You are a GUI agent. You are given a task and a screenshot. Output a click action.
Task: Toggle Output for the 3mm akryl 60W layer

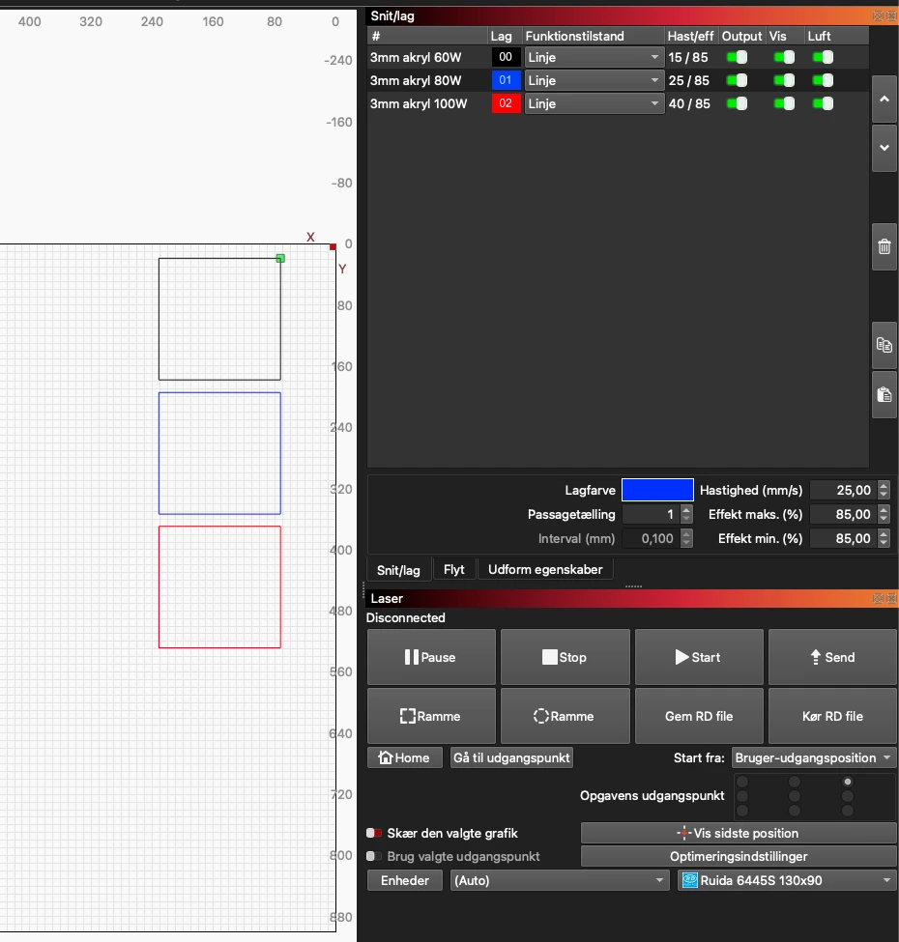(x=738, y=58)
